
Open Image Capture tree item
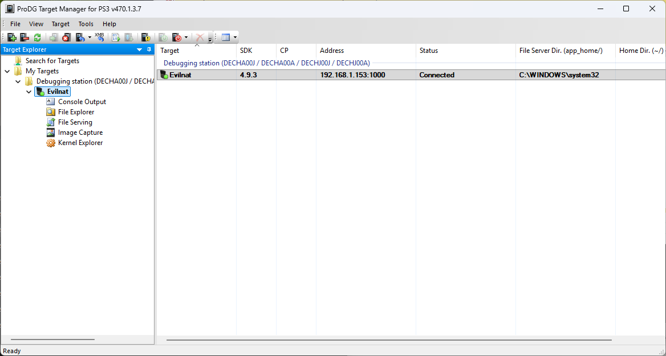pos(80,133)
